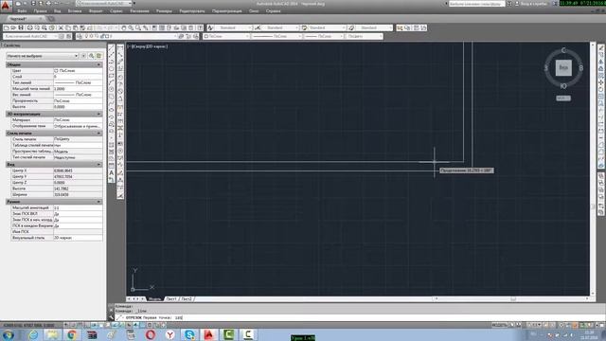Open the linetype ПоСлою dropdown in toolbar

pyautogui.click(x=276, y=36)
